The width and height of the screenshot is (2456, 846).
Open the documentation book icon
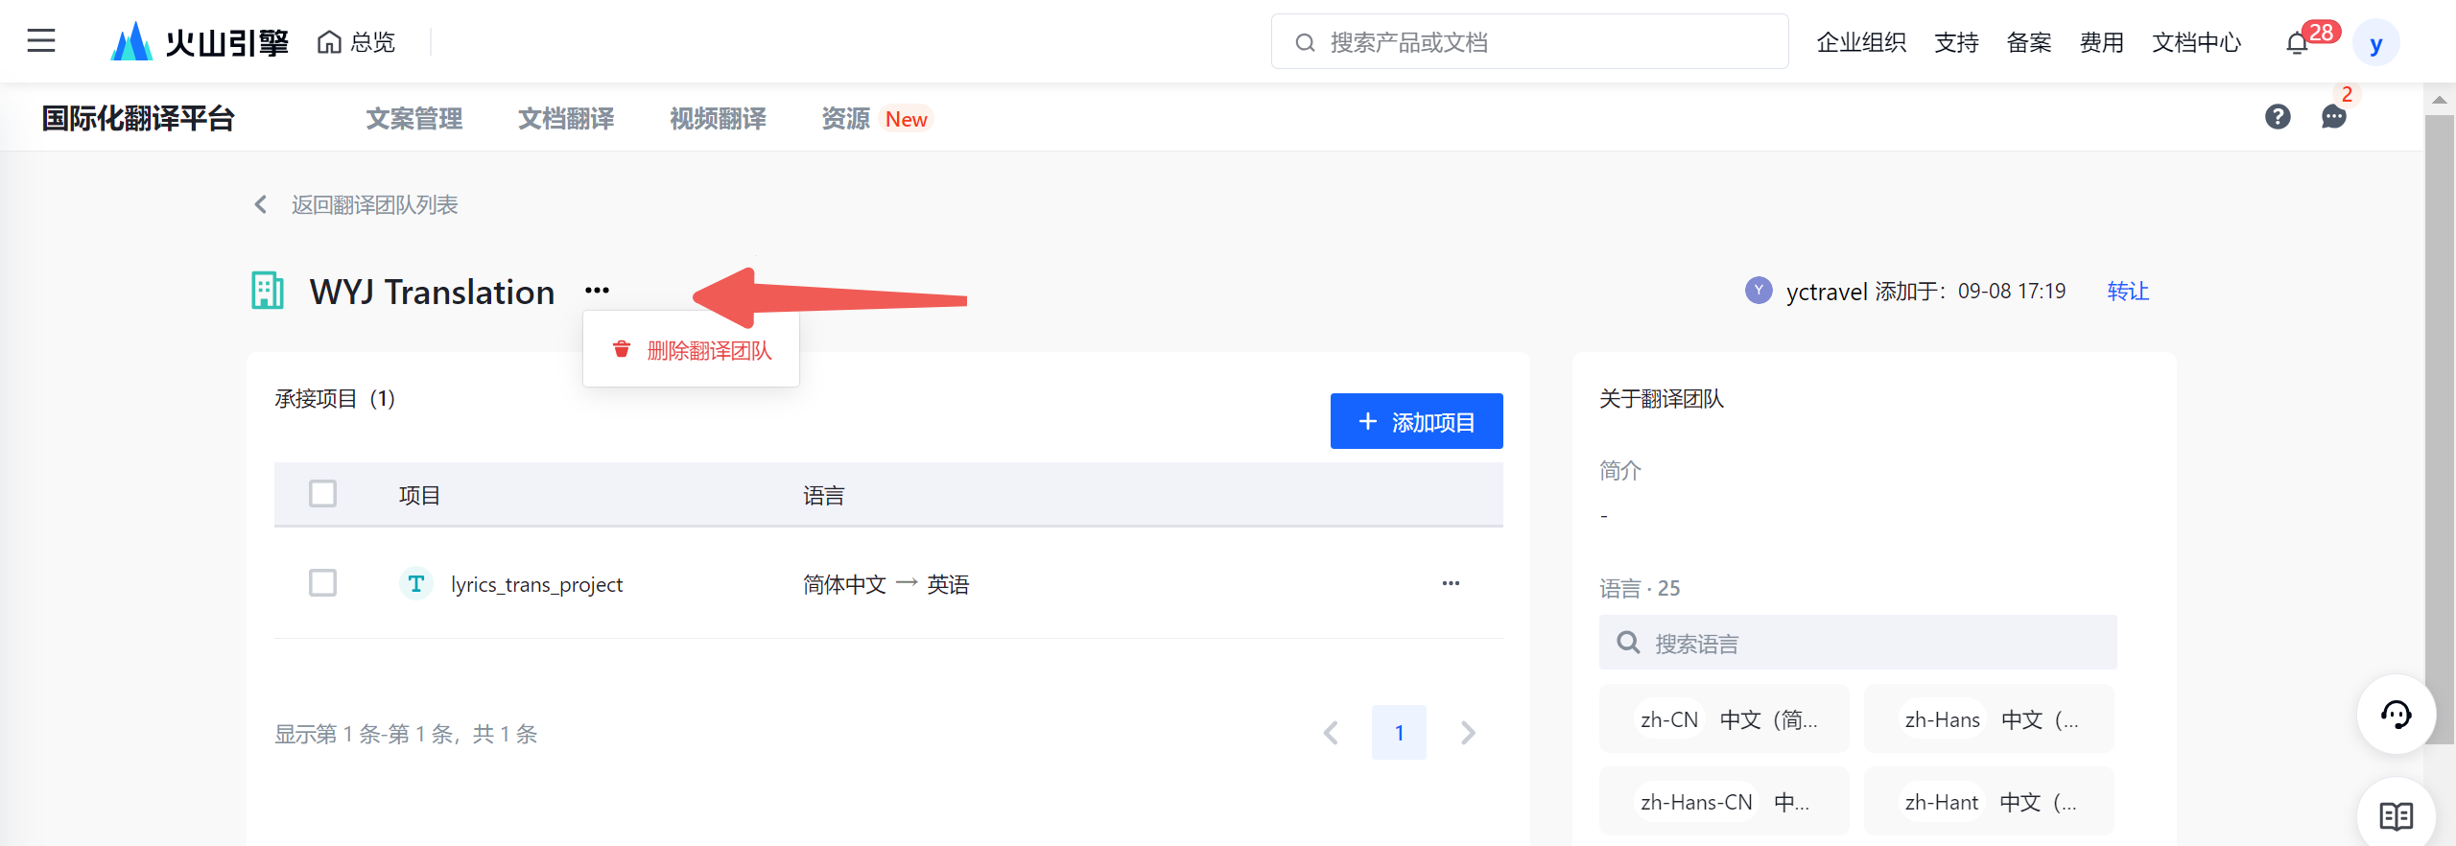pyautogui.click(x=2396, y=815)
